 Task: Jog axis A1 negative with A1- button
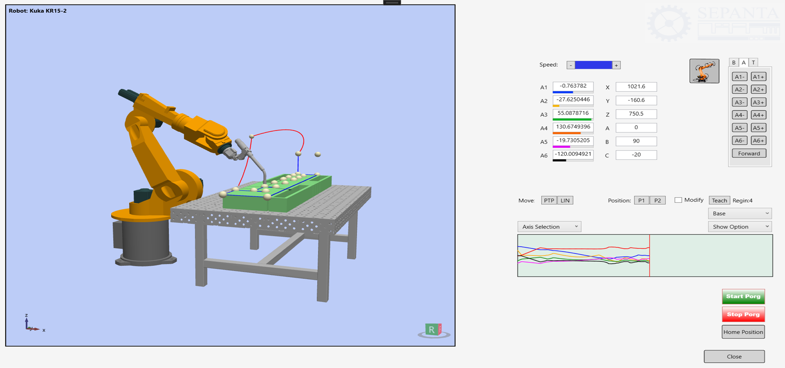point(739,77)
